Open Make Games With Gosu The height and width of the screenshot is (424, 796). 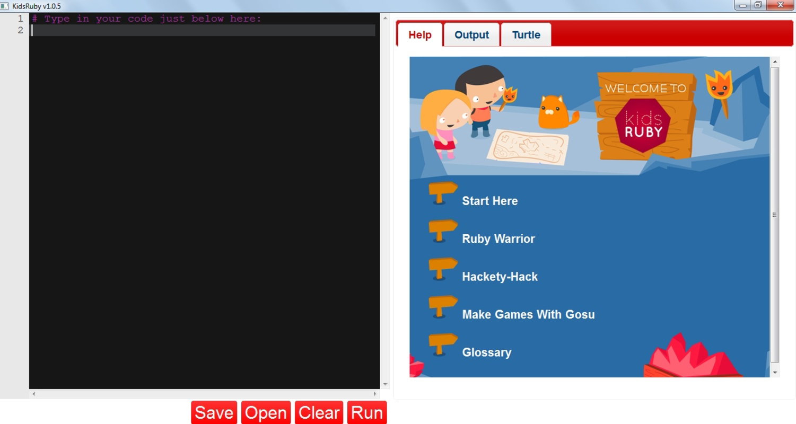click(528, 314)
